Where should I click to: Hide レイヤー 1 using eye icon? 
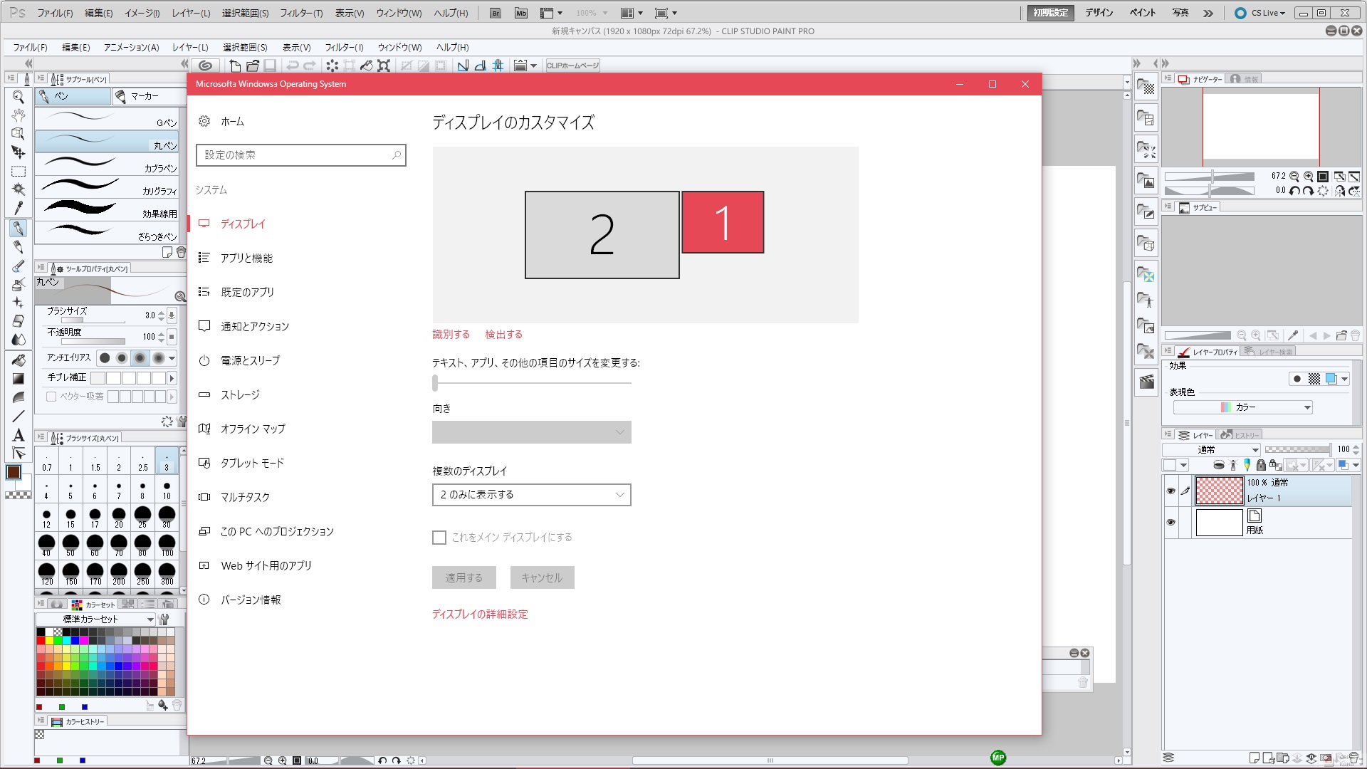[1170, 491]
